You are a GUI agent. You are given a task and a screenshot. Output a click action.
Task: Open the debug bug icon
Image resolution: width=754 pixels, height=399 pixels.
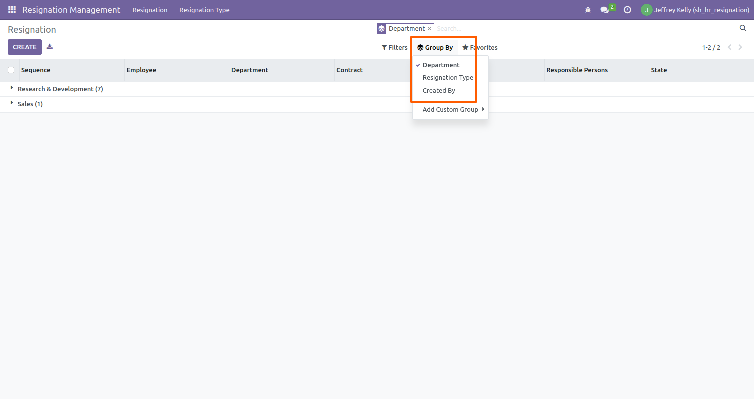tap(588, 10)
